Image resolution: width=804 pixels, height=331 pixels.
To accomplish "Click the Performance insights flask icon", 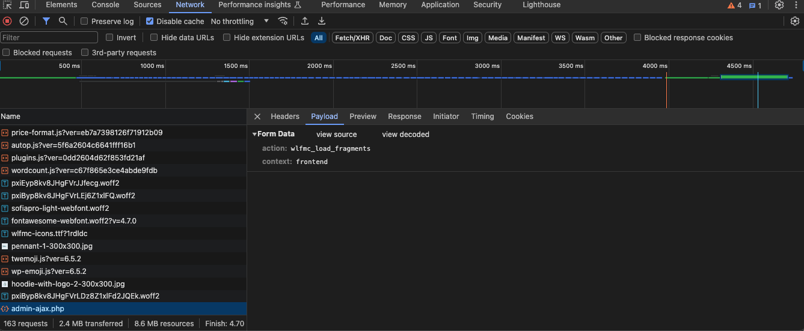I will 297,5.
